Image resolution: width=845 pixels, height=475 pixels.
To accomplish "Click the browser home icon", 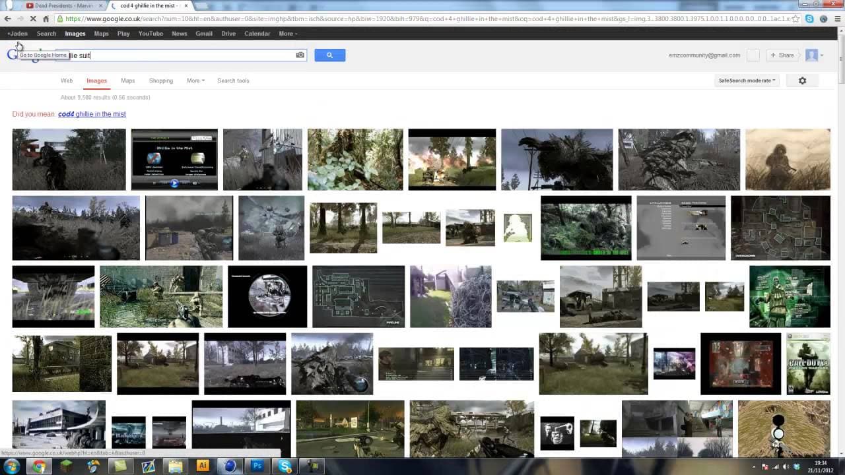I will (x=46, y=19).
